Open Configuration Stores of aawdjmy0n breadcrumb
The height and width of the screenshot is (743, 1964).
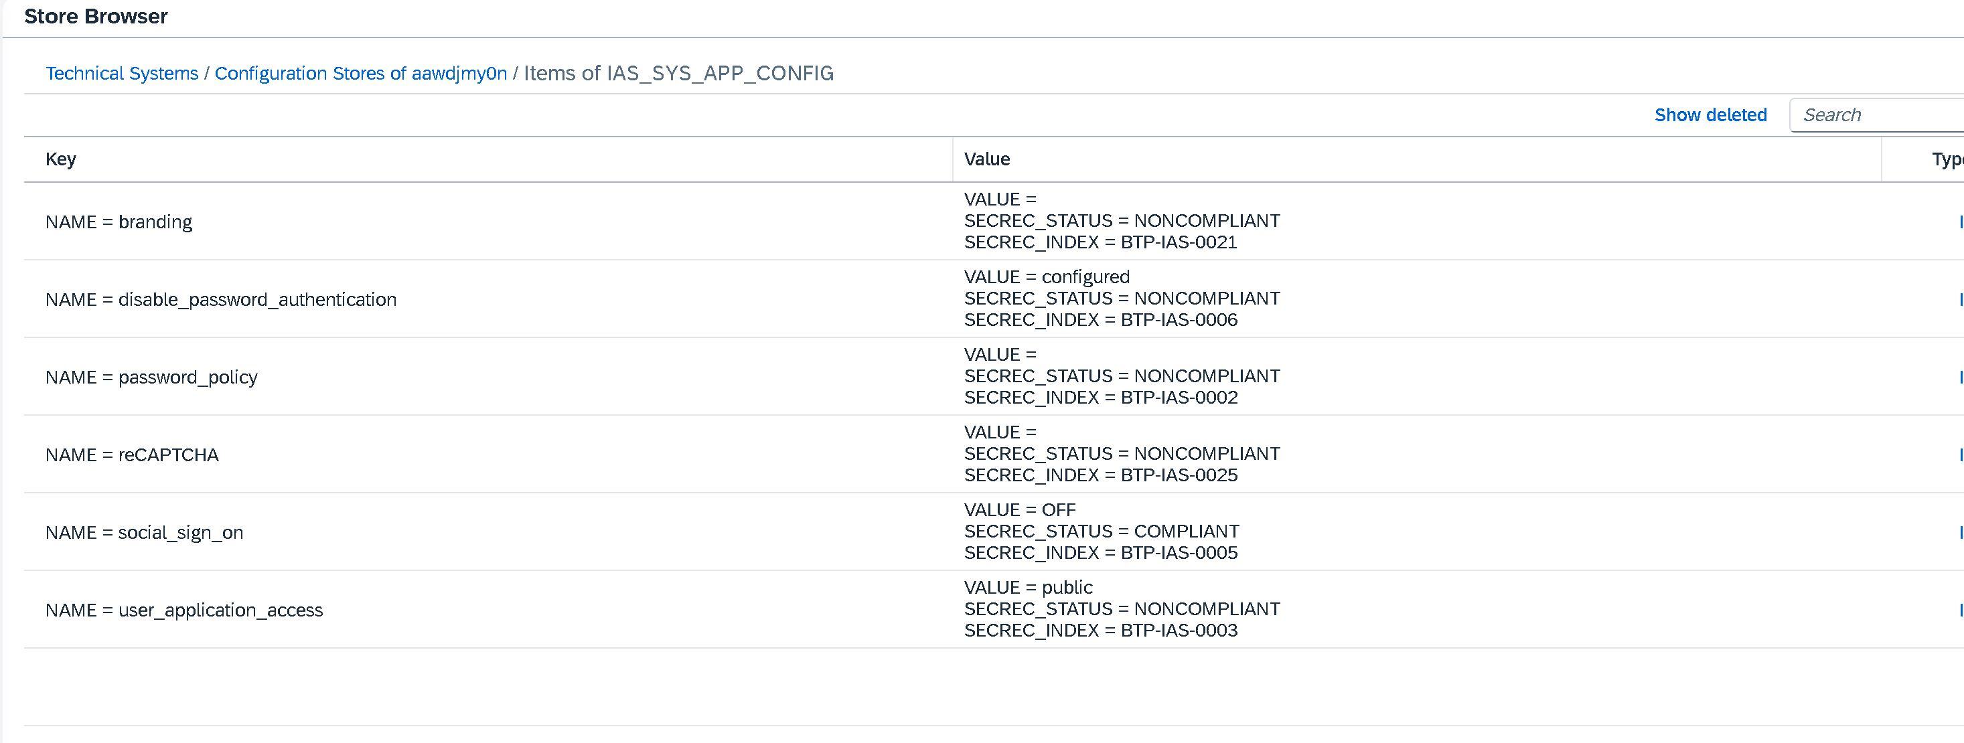361,73
